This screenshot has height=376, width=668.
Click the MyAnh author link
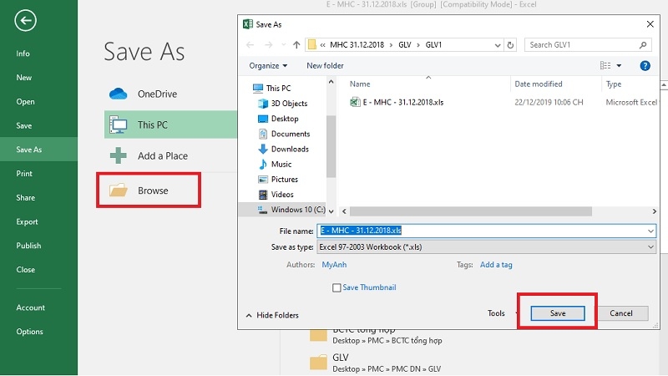click(334, 265)
